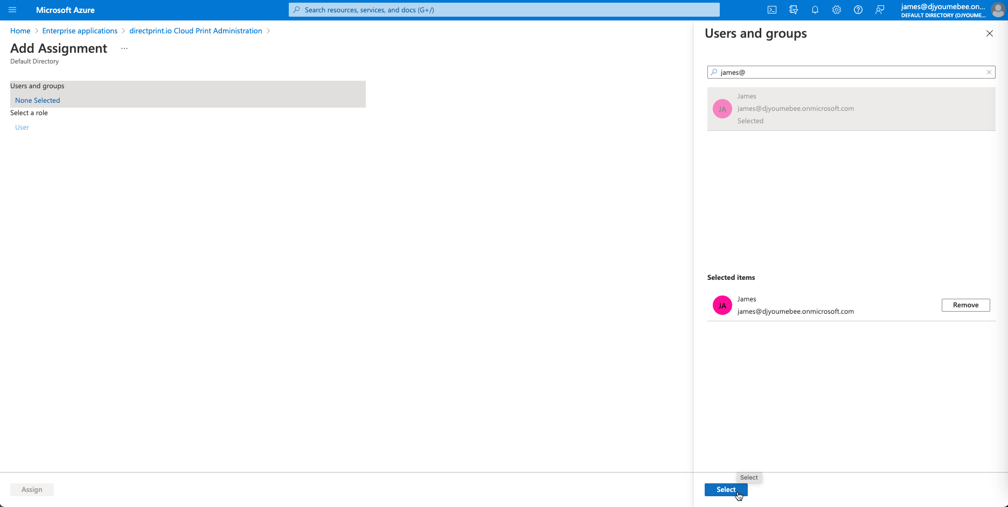Remove James from selected items
This screenshot has width=1008, height=507.
pyautogui.click(x=965, y=305)
